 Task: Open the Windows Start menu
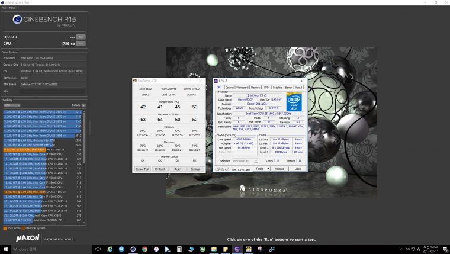tap(5, 249)
